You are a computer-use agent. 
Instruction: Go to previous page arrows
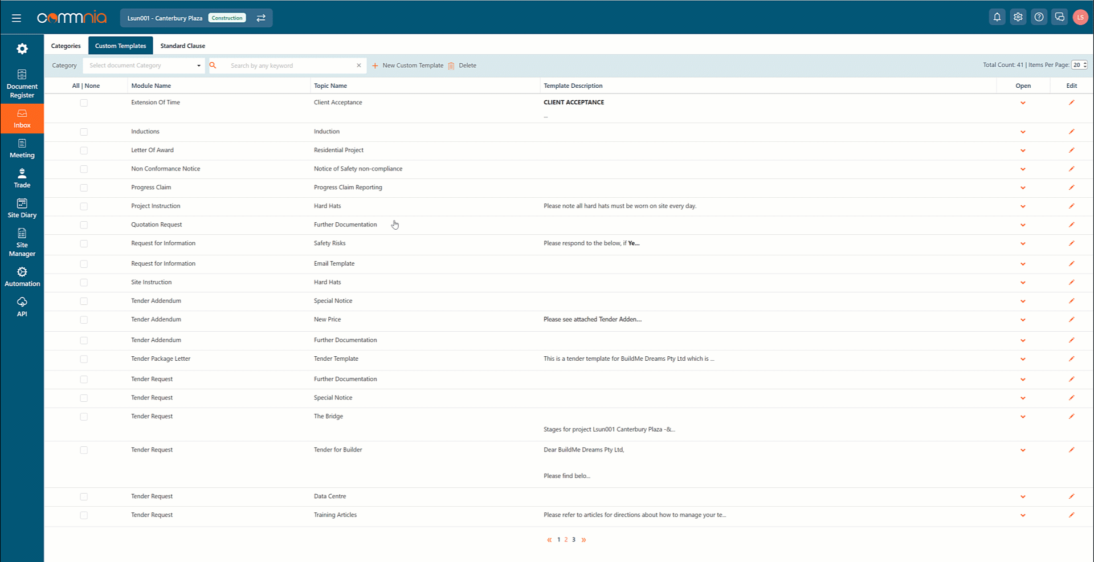(549, 540)
